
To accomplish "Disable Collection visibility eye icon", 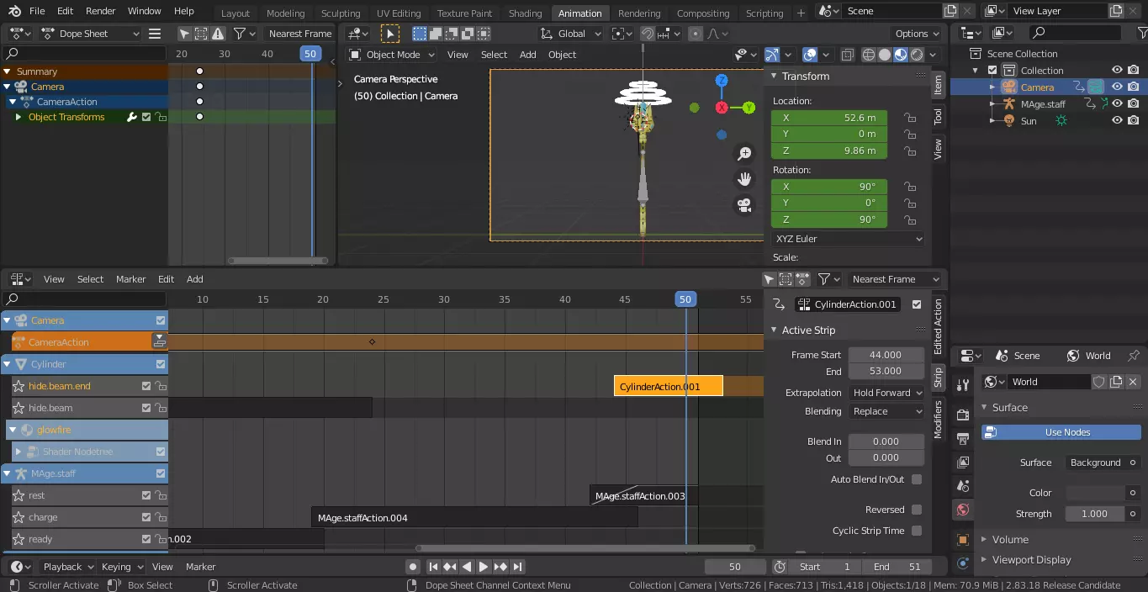I will point(1118,71).
